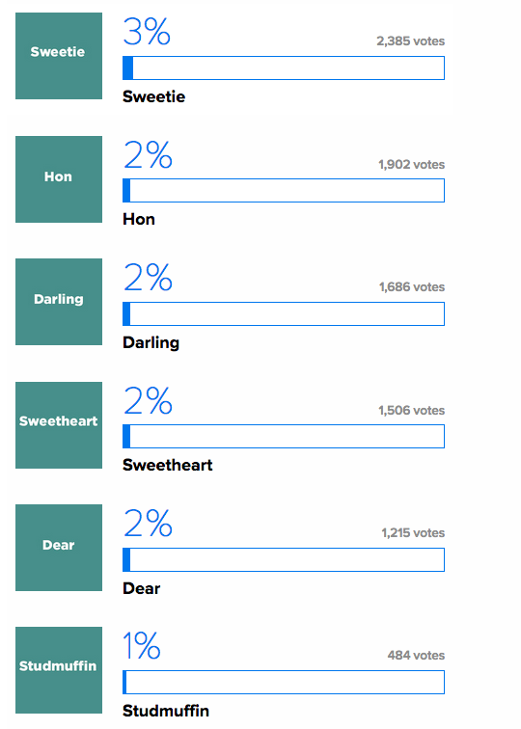
Task: Click the bold Studmuffin label text
Action: [166, 711]
